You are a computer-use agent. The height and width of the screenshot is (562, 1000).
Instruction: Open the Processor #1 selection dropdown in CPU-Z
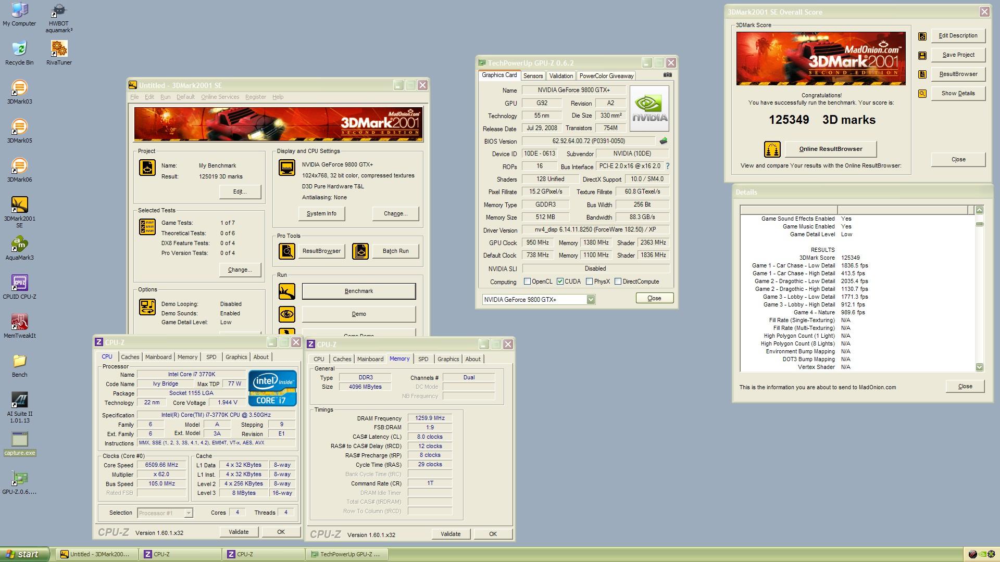(x=189, y=513)
